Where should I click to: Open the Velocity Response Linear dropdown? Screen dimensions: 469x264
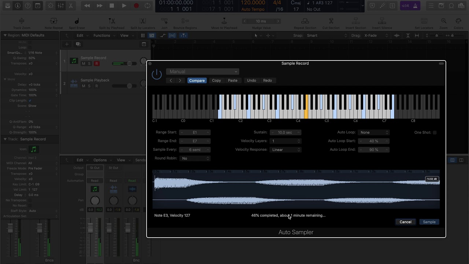285,150
